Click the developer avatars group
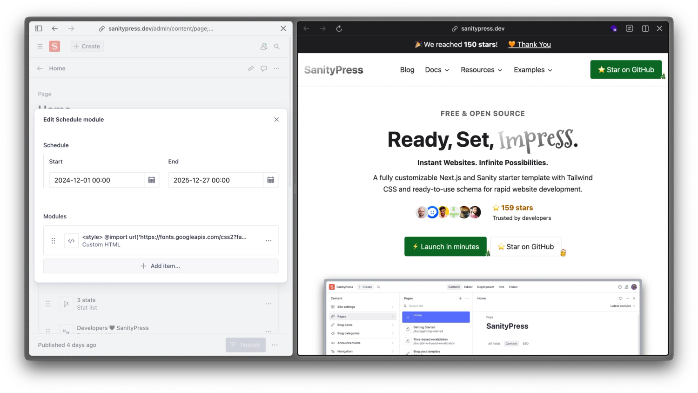The image size is (698, 393). (x=448, y=212)
